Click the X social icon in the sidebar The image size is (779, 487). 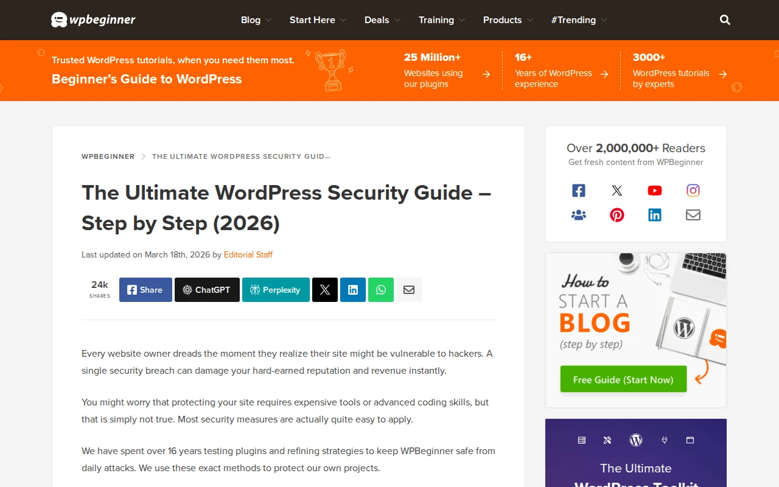click(617, 190)
